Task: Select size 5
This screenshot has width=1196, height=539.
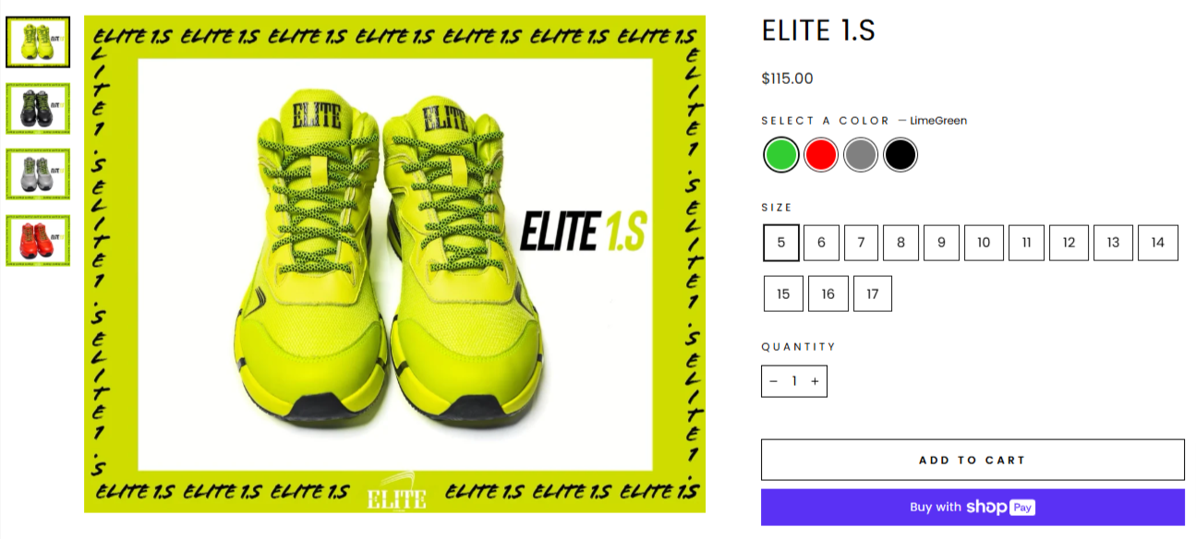Action: click(x=781, y=243)
